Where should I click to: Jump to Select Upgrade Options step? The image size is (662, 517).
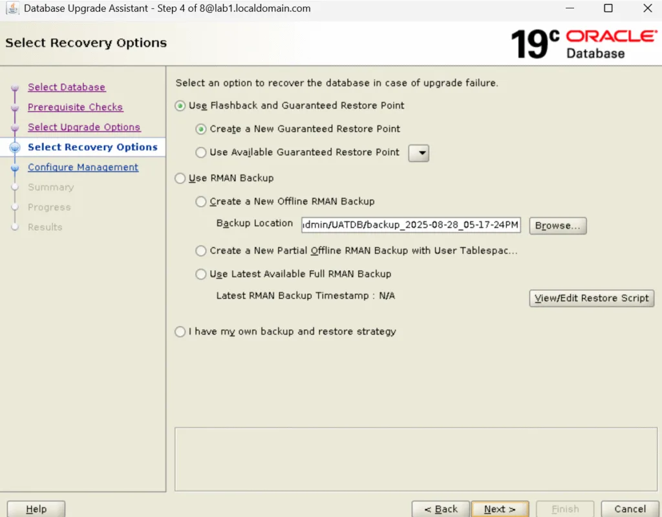[84, 127]
